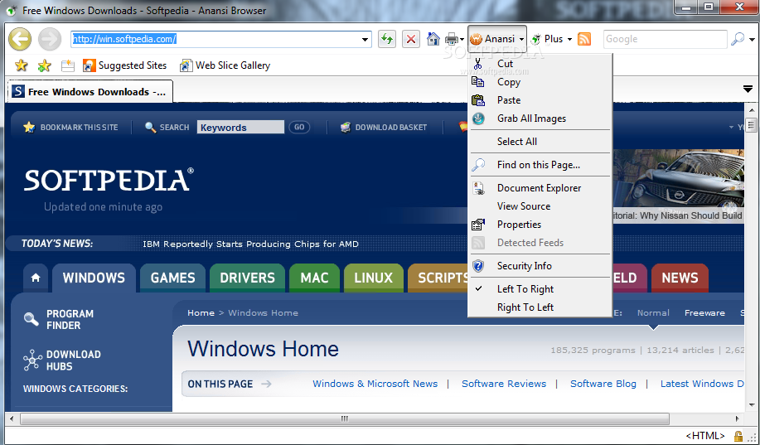This screenshot has height=445, width=760.
Task: Click the red Stop loading icon
Action: [411, 39]
